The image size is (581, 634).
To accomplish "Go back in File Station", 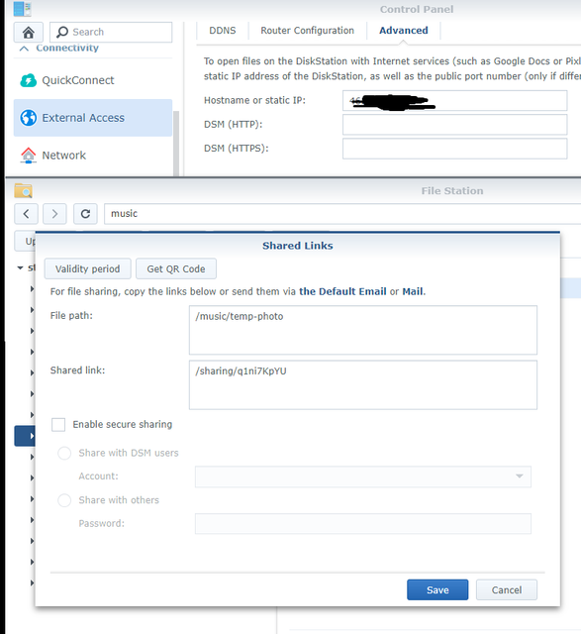I will point(27,214).
